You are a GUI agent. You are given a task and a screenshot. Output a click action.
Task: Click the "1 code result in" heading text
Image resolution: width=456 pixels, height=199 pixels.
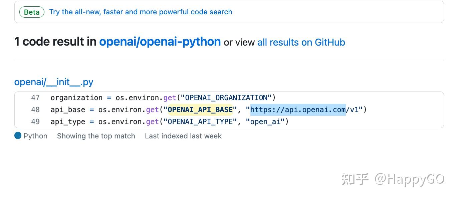pyautogui.click(x=55, y=42)
